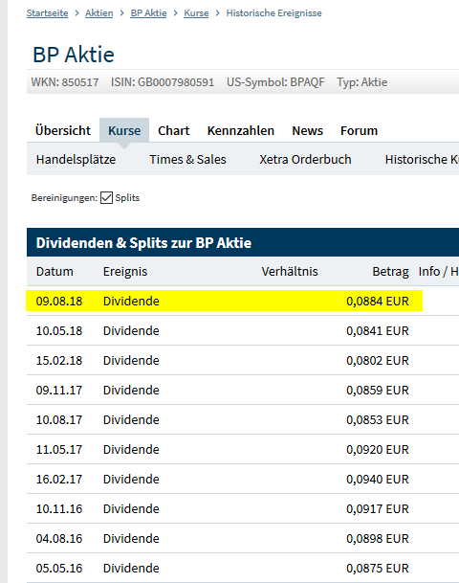
Task: Toggle the Splits adjustment checkbox
Action: point(106,198)
